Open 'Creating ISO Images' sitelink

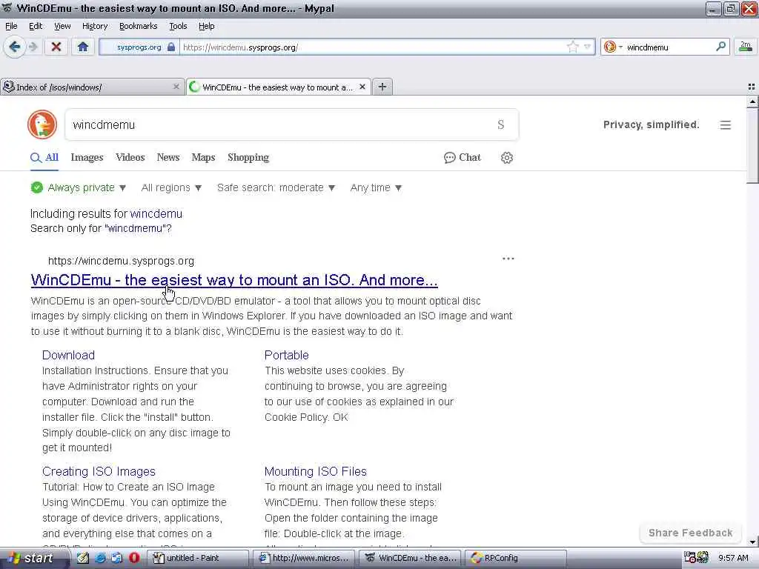pos(99,471)
